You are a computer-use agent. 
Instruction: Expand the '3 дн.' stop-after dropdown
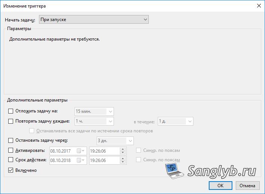[115, 141]
